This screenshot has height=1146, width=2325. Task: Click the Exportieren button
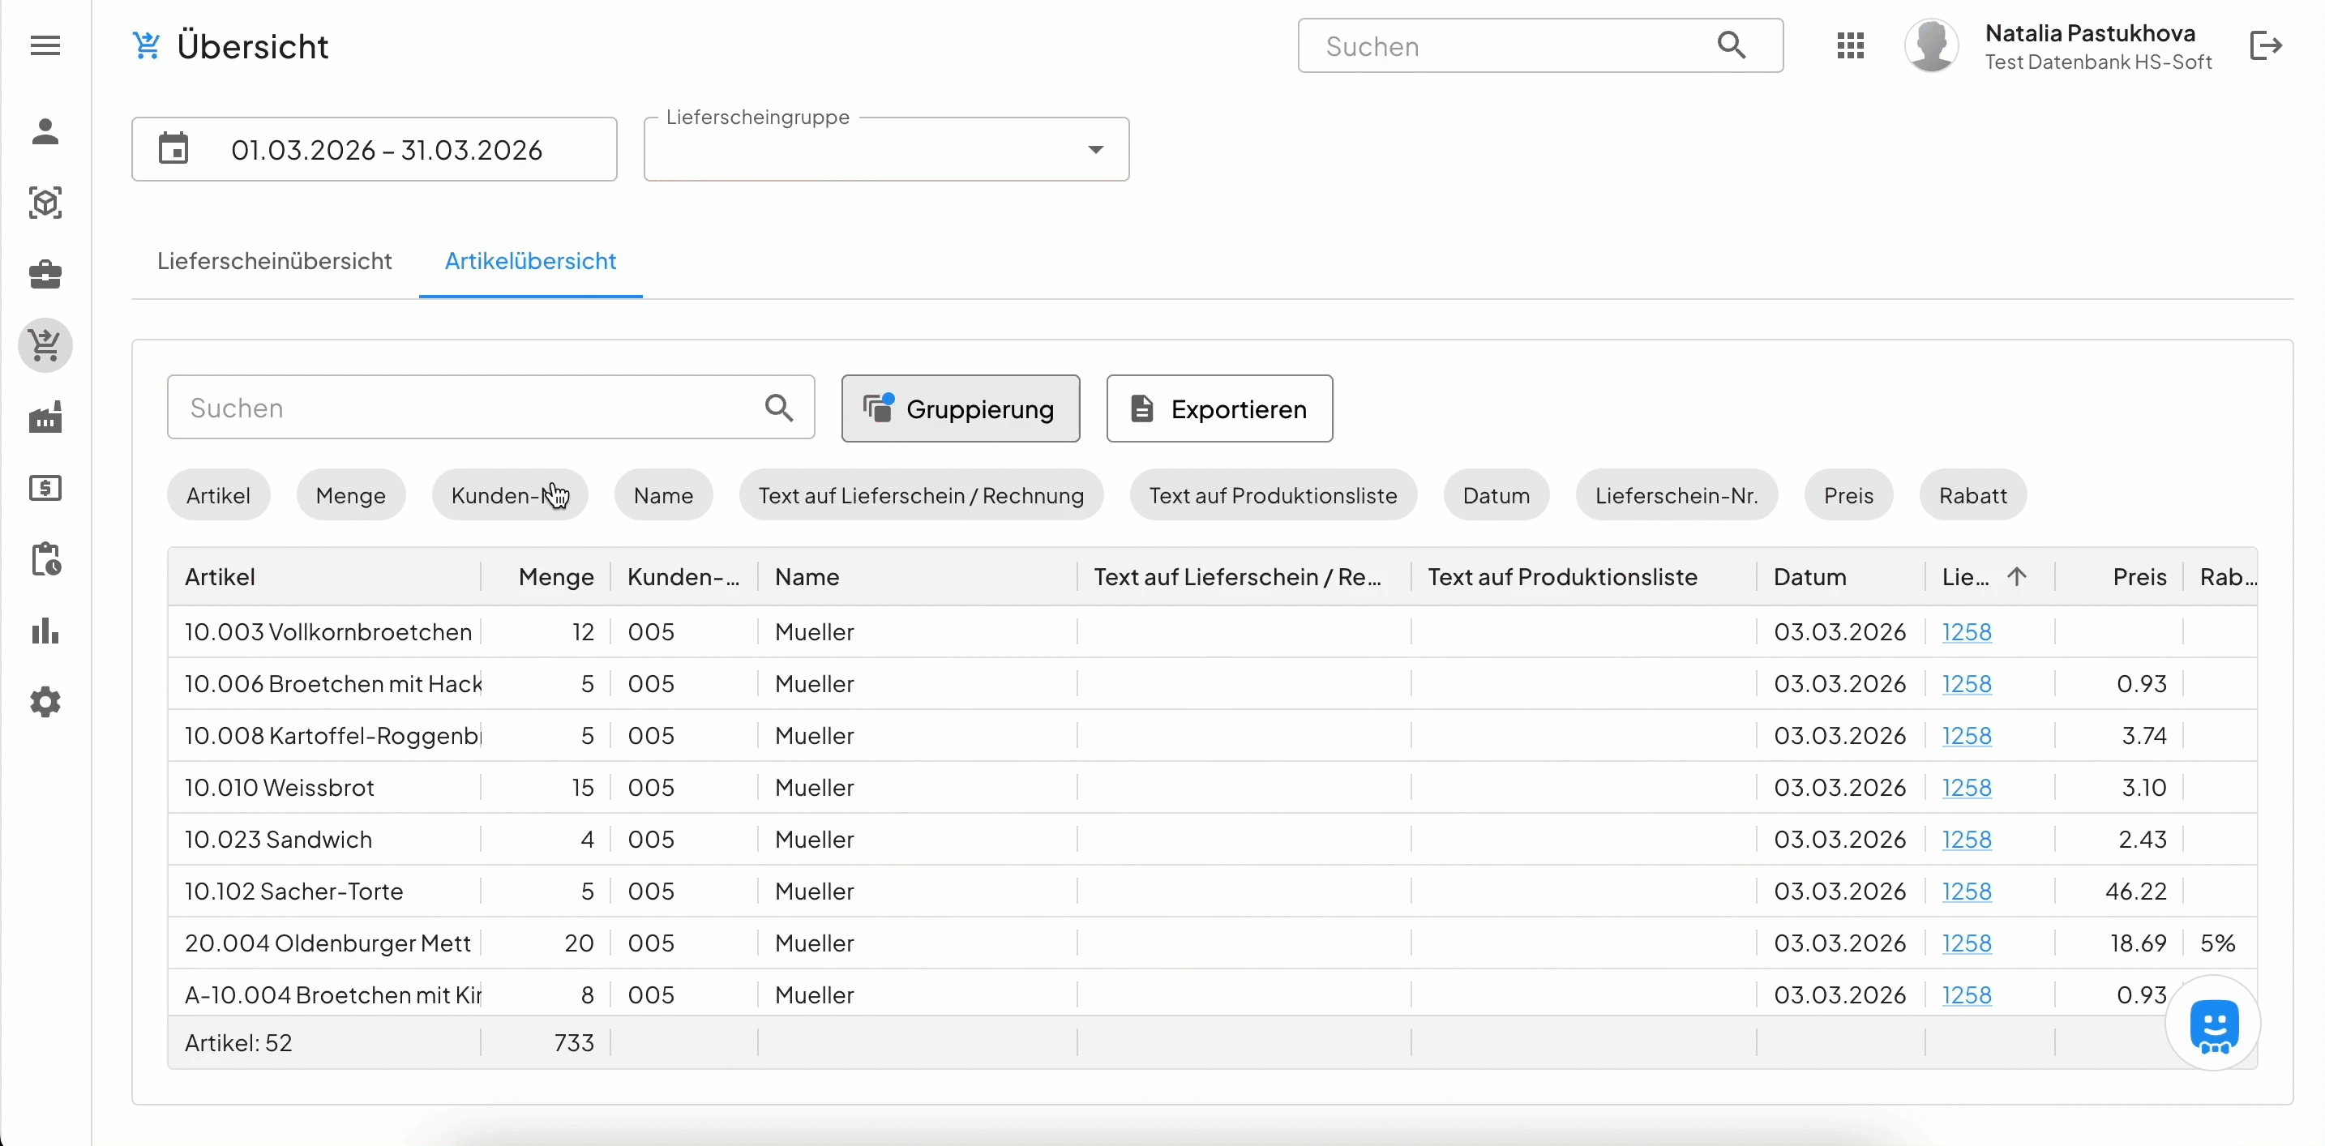[1218, 408]
